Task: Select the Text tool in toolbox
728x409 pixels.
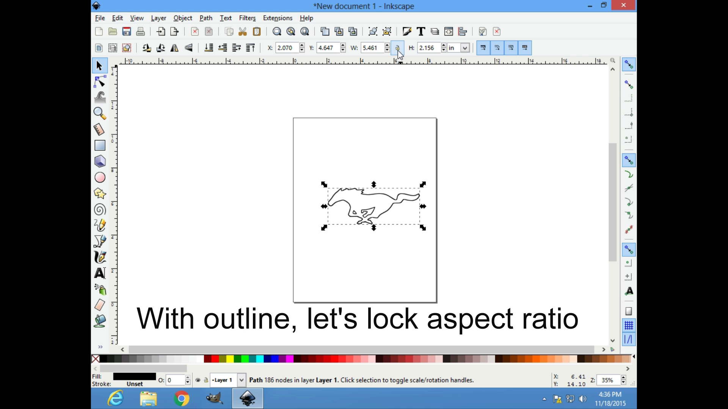Action: coord(100,273)
